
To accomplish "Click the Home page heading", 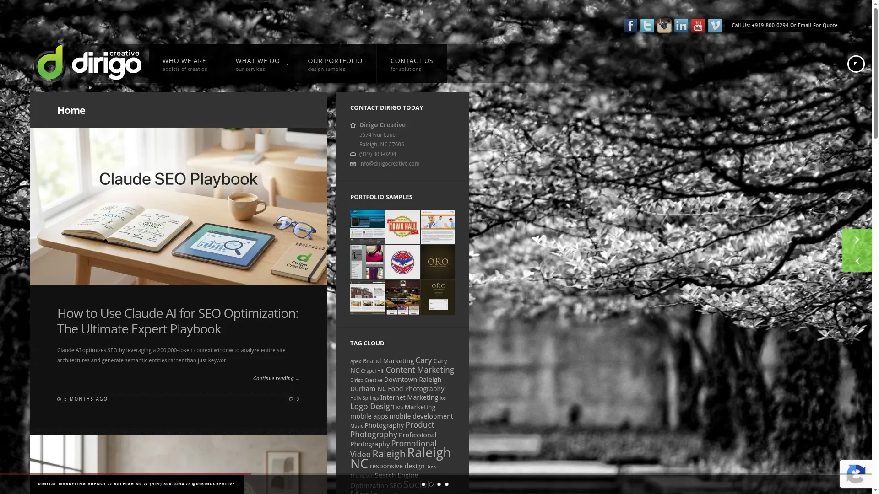I will [x=71, y=110].
